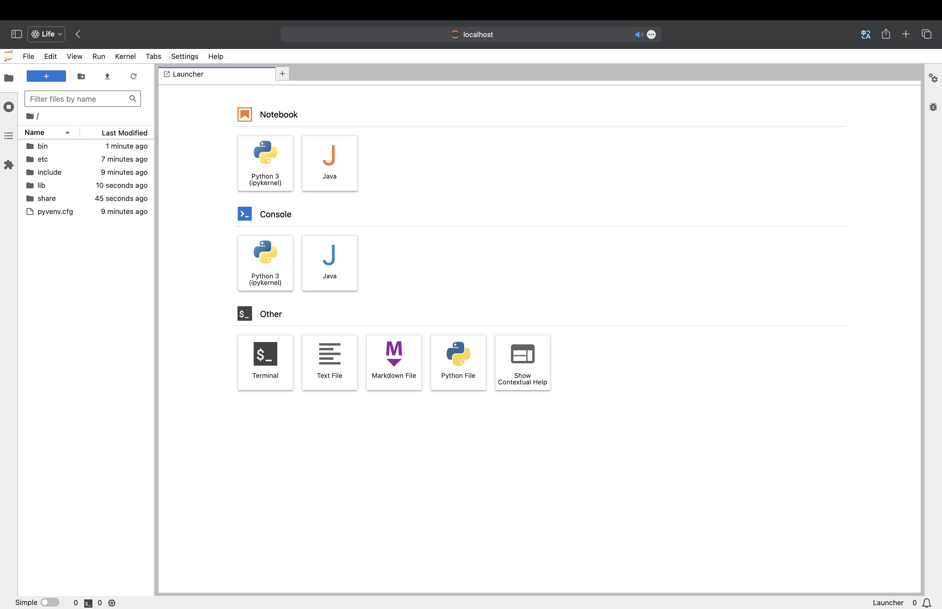The image size is (942, 609).
Task: Open the Property Inspector gears icon
Action: tap(933, 78)
